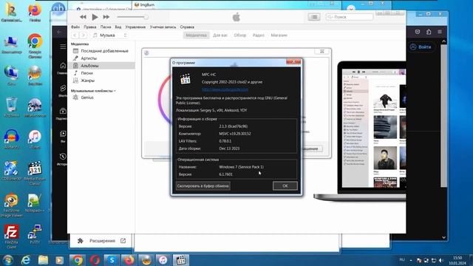Click the OK button in About dialog
Viewport: 473px width, 266px height.
point(285,185)
